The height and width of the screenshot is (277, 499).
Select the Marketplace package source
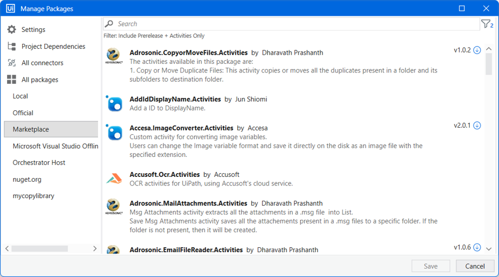tap(51, 129)
